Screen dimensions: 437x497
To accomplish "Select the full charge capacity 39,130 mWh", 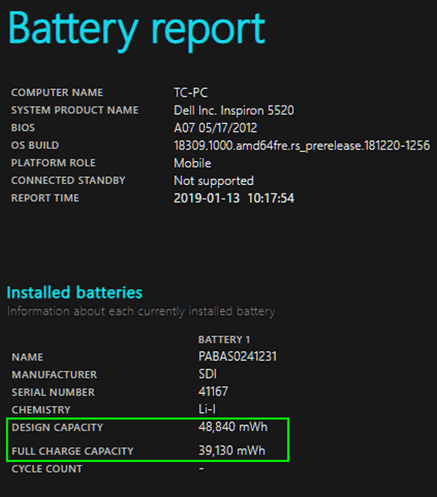I will tap(232, 451).
